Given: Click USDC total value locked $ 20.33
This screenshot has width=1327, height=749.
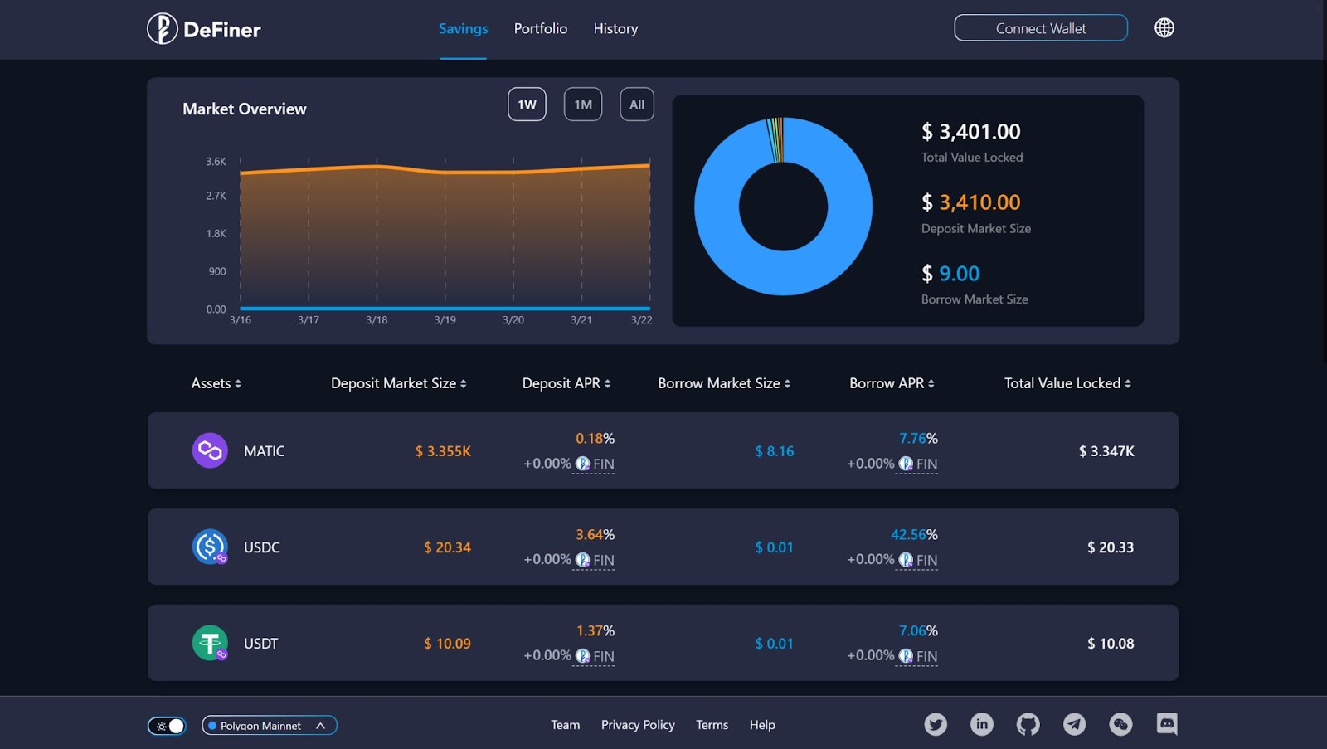Looking at the screenshot, I should pyautogui.click(x=1111, y=547).
